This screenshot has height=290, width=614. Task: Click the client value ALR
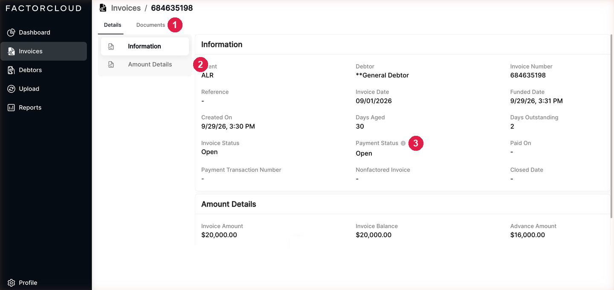(207, 75)
